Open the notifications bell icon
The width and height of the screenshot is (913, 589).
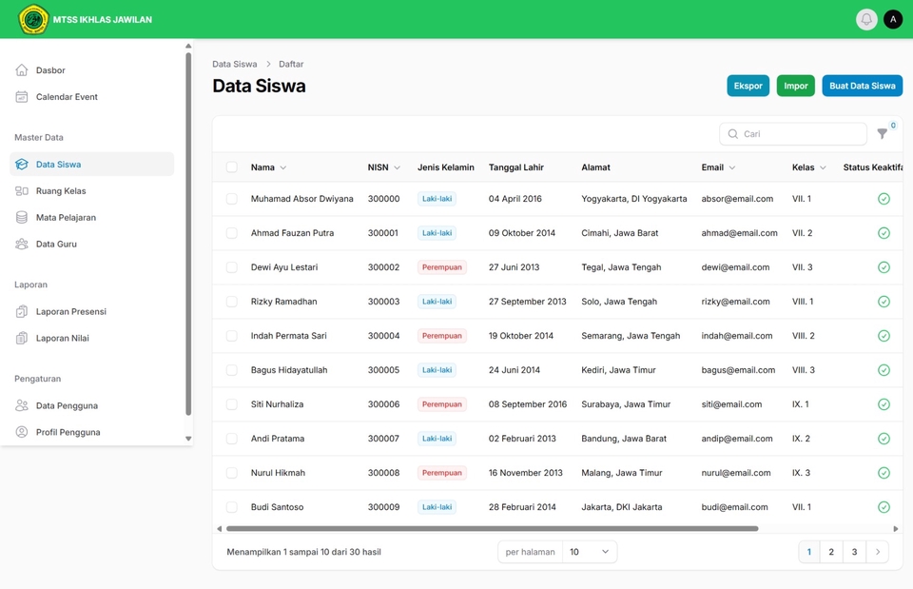[865, 19]
